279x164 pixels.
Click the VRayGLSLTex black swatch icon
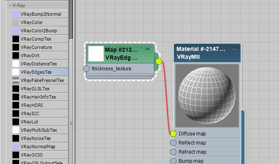click(16, 89)
